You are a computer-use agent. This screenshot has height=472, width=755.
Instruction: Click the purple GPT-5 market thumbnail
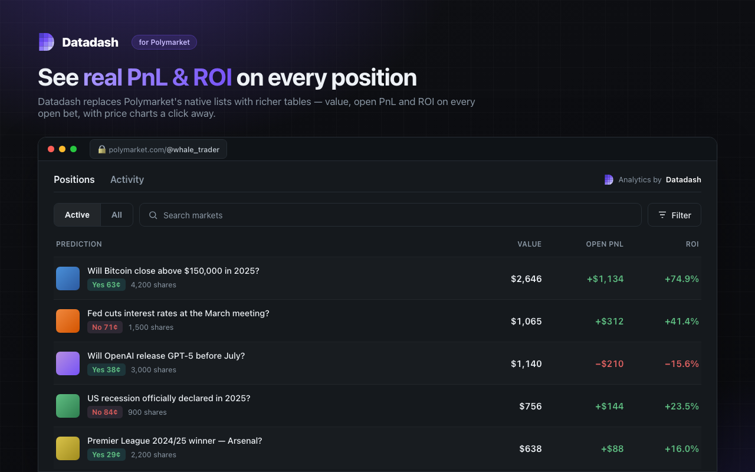click(68, 363)
